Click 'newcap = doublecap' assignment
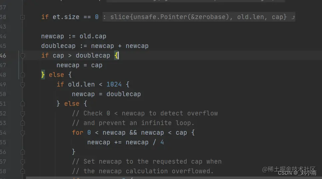322x179 pixels. [x=106, y=94]
